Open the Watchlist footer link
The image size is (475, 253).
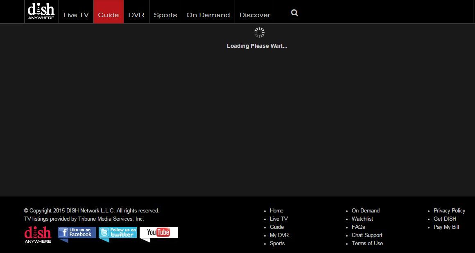[362, 219]
